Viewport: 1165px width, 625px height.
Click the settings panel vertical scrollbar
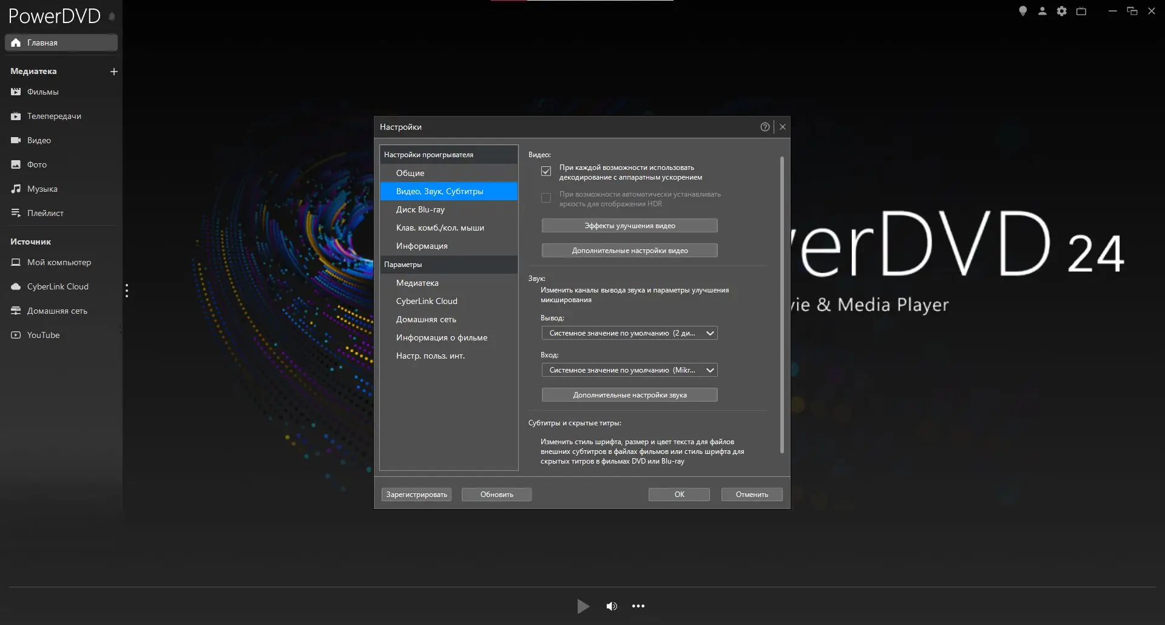click(x=782, y=303)
